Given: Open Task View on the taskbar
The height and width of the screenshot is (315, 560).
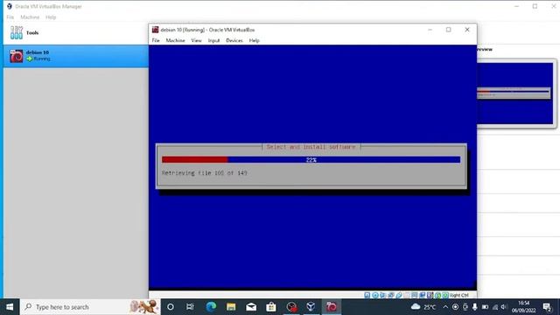Looking at the screenshot, I should click(x=190, y=307).
